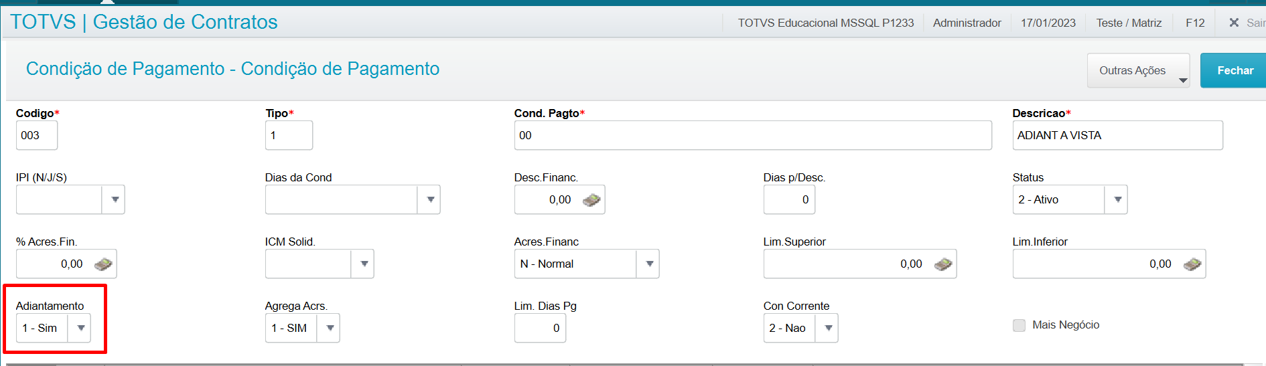Viewport: 1266px width, 366px height.
Task: Enable the Mais Negócio checkbox
Action: coord(1019,325)
